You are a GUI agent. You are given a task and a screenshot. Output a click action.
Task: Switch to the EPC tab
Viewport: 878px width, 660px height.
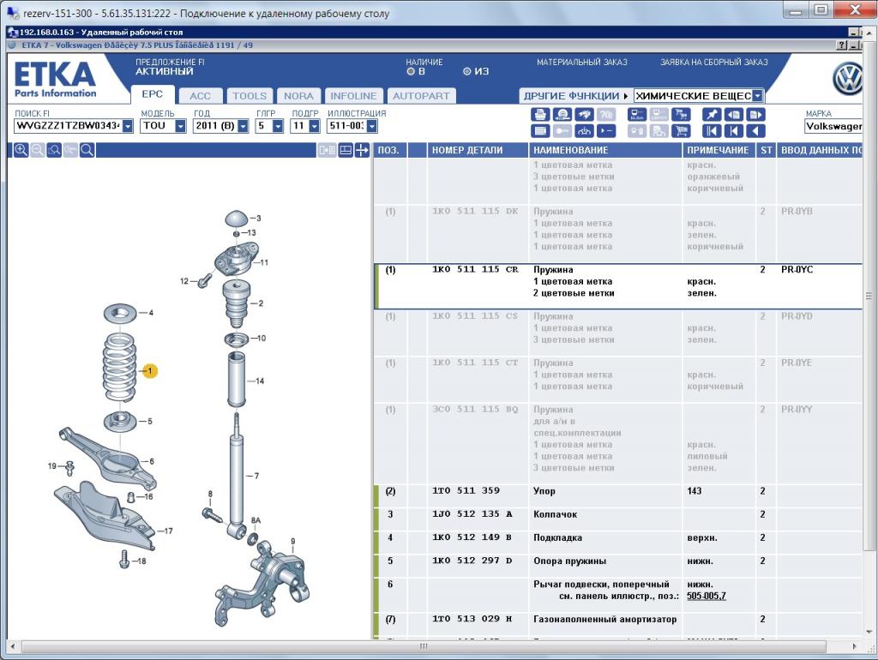pos(153,94)
